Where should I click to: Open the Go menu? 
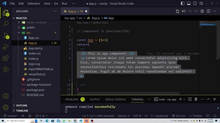(x=56, y=3)
